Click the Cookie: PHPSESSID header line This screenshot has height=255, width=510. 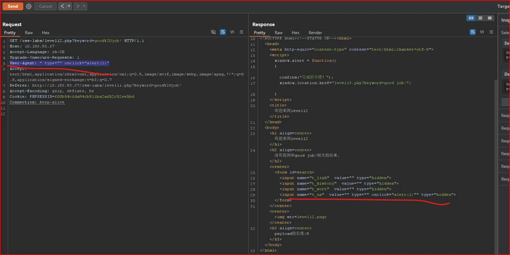click(x=72, y=97)
